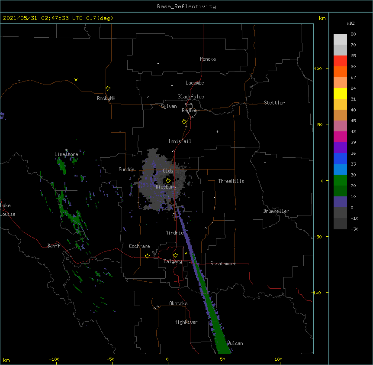
Task: Select the yellow diamond marker above Calgary label
Action: [x=175, y=255]
